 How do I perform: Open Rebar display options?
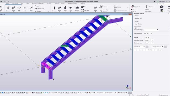point(104,10)
